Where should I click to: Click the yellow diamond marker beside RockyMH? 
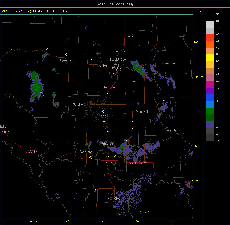[66, 55]
